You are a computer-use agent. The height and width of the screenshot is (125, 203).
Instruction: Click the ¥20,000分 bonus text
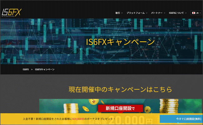pos(78,119)
